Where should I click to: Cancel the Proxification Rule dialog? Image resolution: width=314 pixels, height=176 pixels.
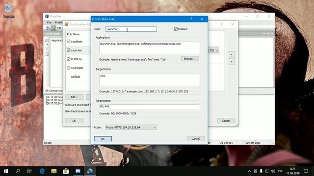pyautogui.click(x=196, y=139)
